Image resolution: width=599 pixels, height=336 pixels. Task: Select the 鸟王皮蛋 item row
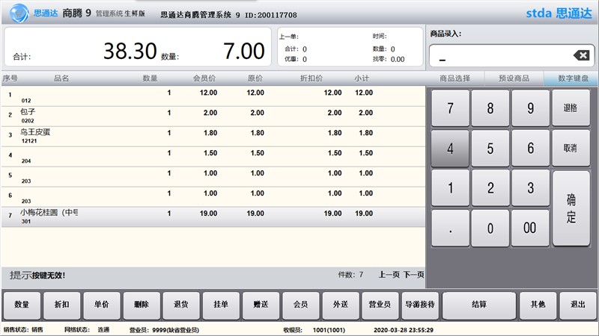pyautogui.click(x=213, y=137)
